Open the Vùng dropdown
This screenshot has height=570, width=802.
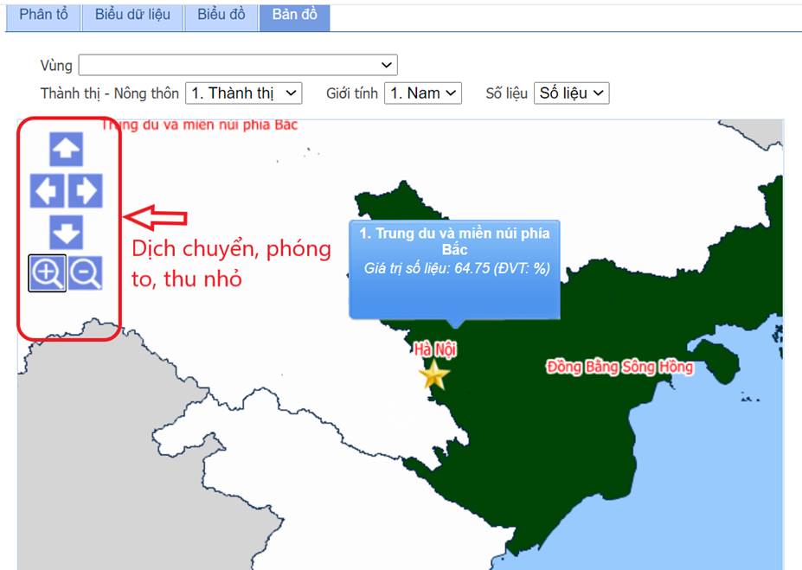click(238, 66)
